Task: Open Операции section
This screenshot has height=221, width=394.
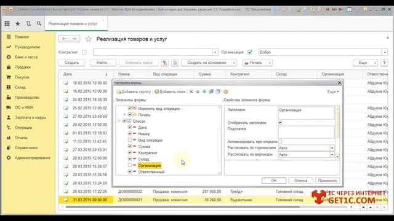Action: point(23,128)
